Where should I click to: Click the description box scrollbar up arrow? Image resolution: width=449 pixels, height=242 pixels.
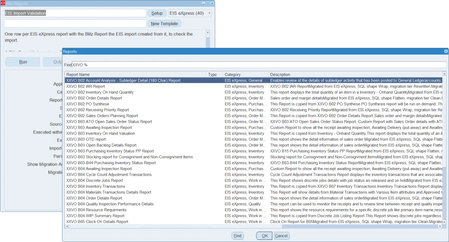coord(208,33)
